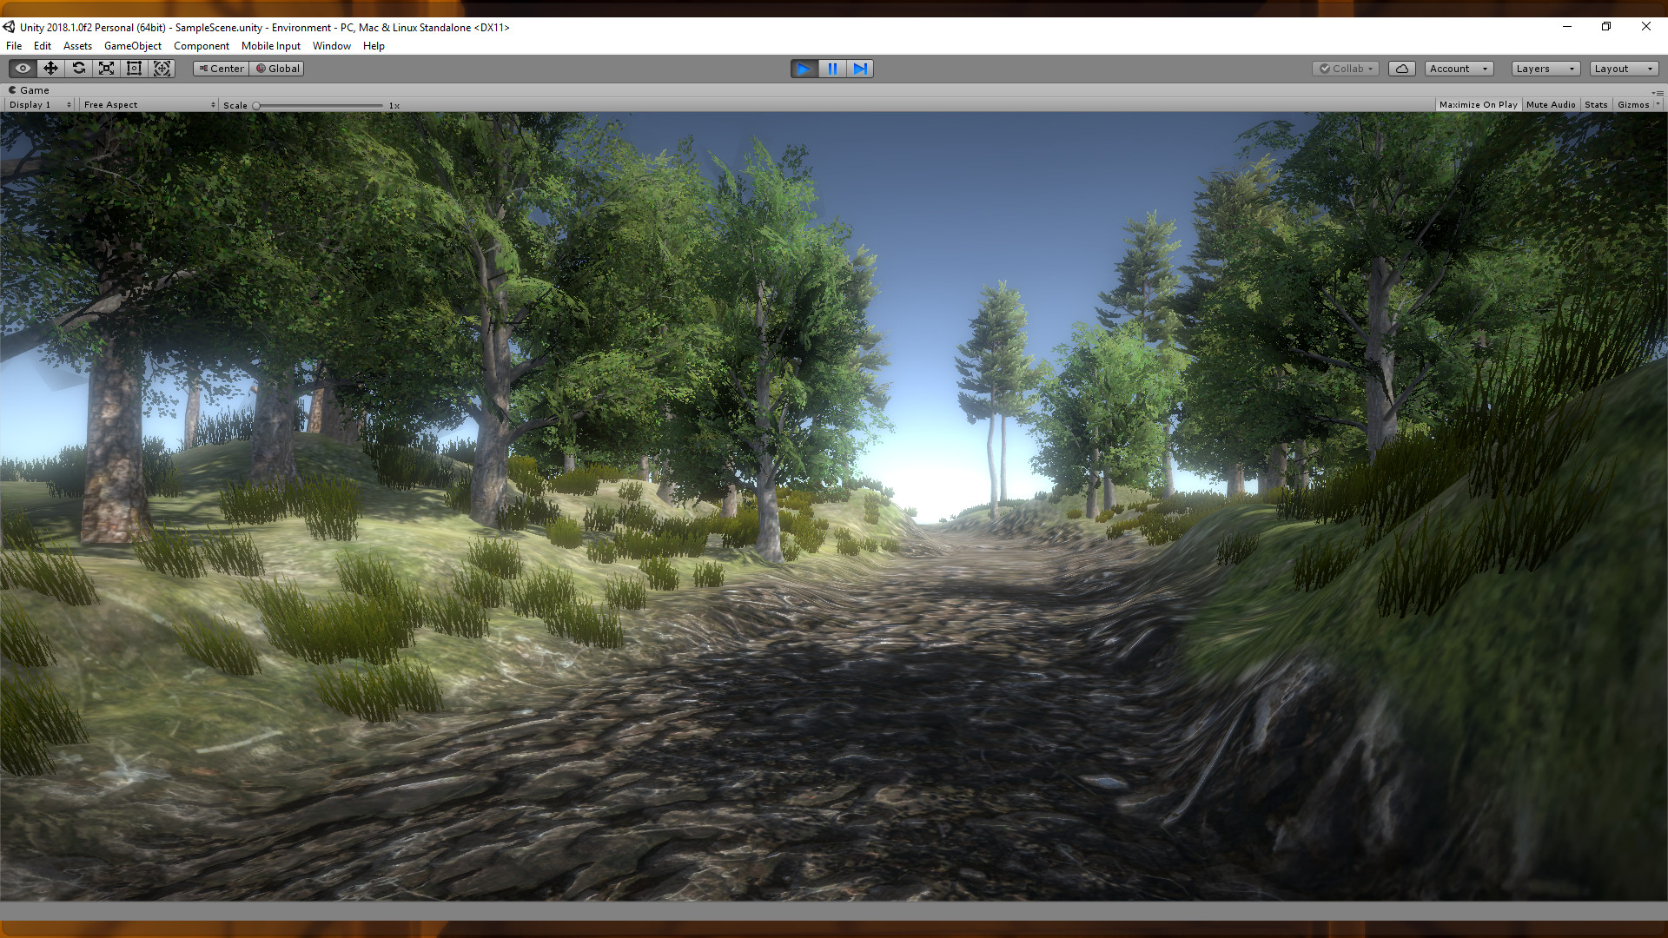Image resolution: width=1668 pixels, height=938 pixels.
Task: Click the Scale slider handle
Action: coord(256,106)
